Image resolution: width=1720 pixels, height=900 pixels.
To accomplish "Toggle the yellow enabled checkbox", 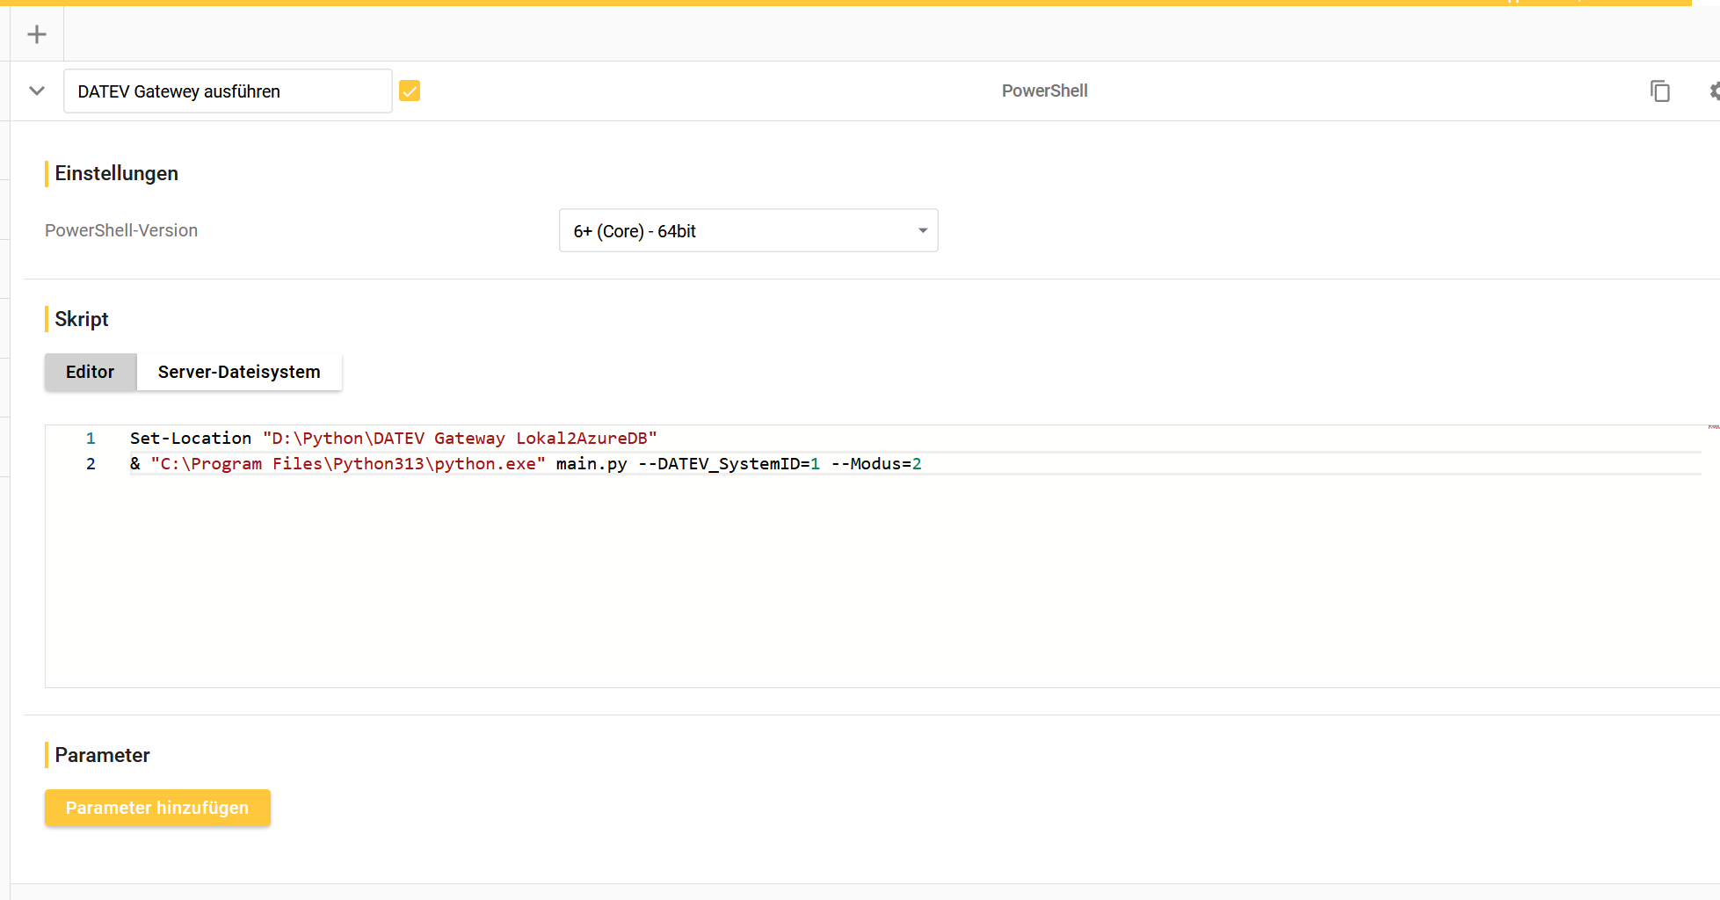I will (x=410, y=91).
